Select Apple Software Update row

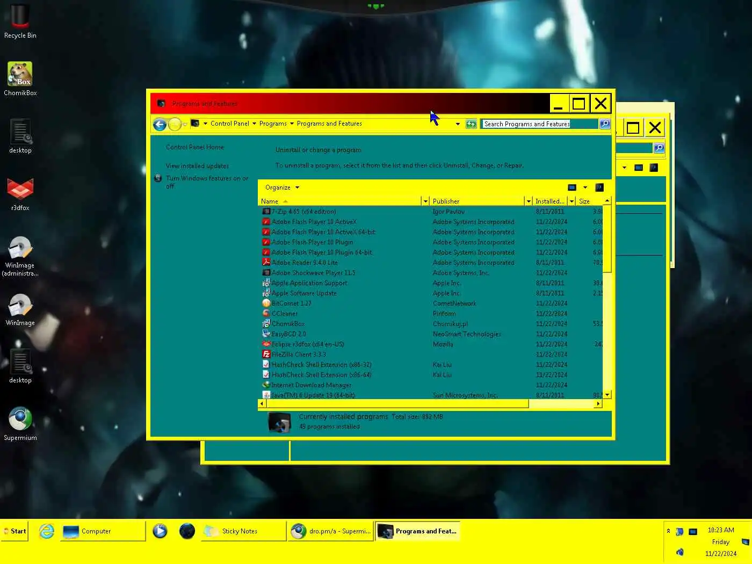(x=431, y=293)
